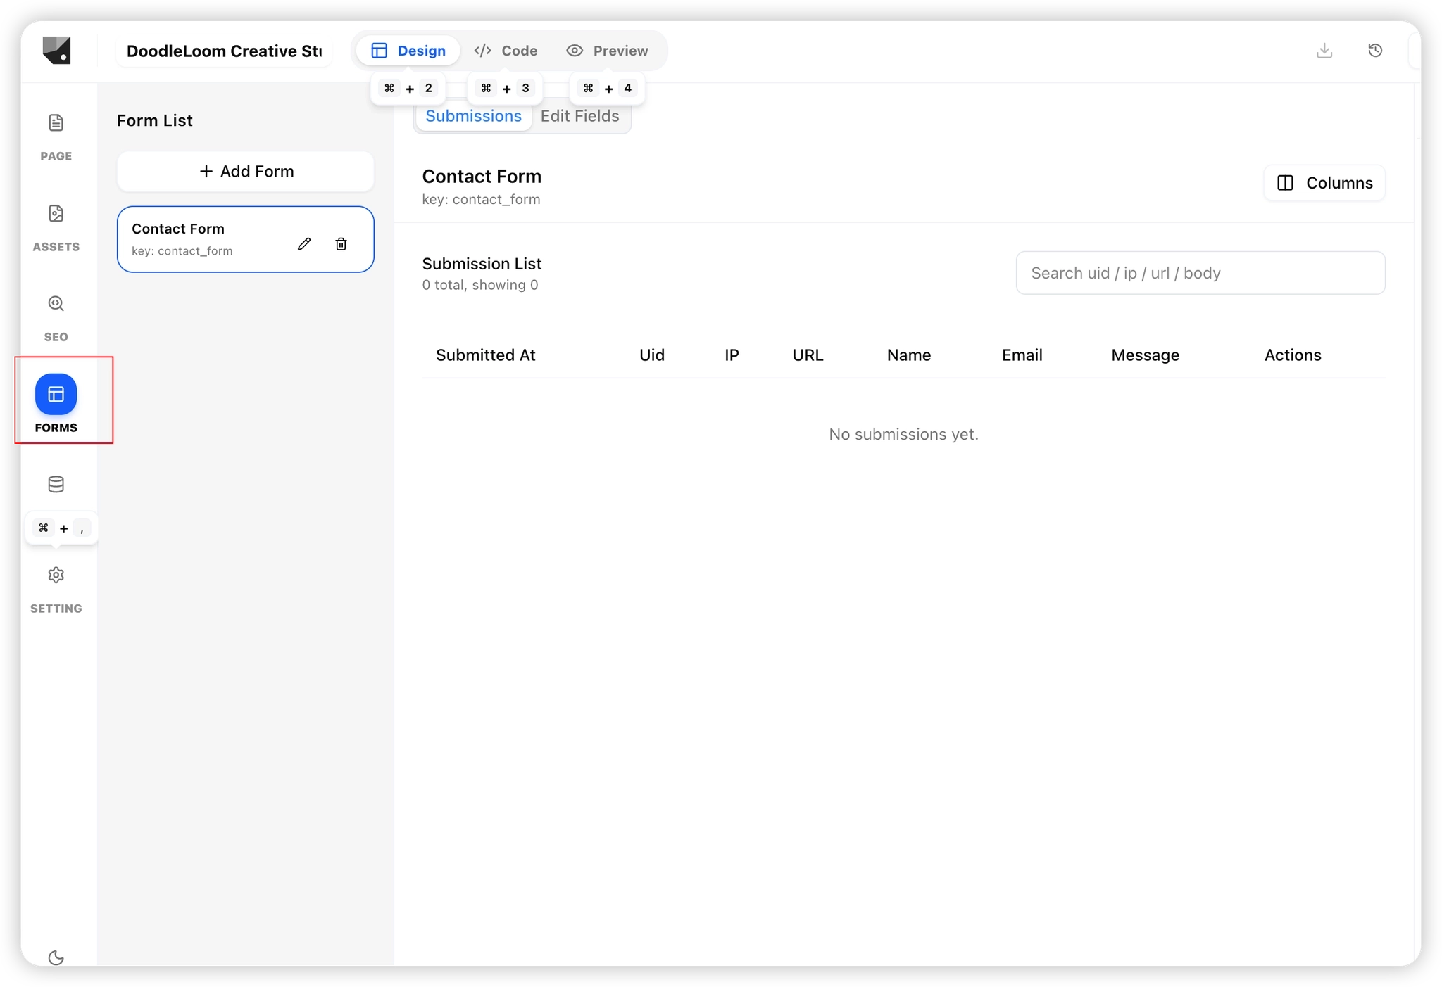Delete Contact Form with trash icon
The height and width of the screenshot is (987, 1442).
341,244
